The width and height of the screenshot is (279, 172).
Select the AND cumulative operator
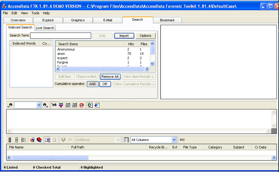coord(92,84)
